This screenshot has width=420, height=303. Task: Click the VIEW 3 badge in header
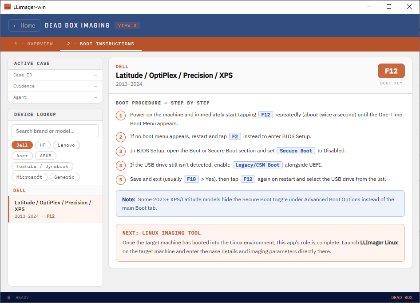click(127, 25)
